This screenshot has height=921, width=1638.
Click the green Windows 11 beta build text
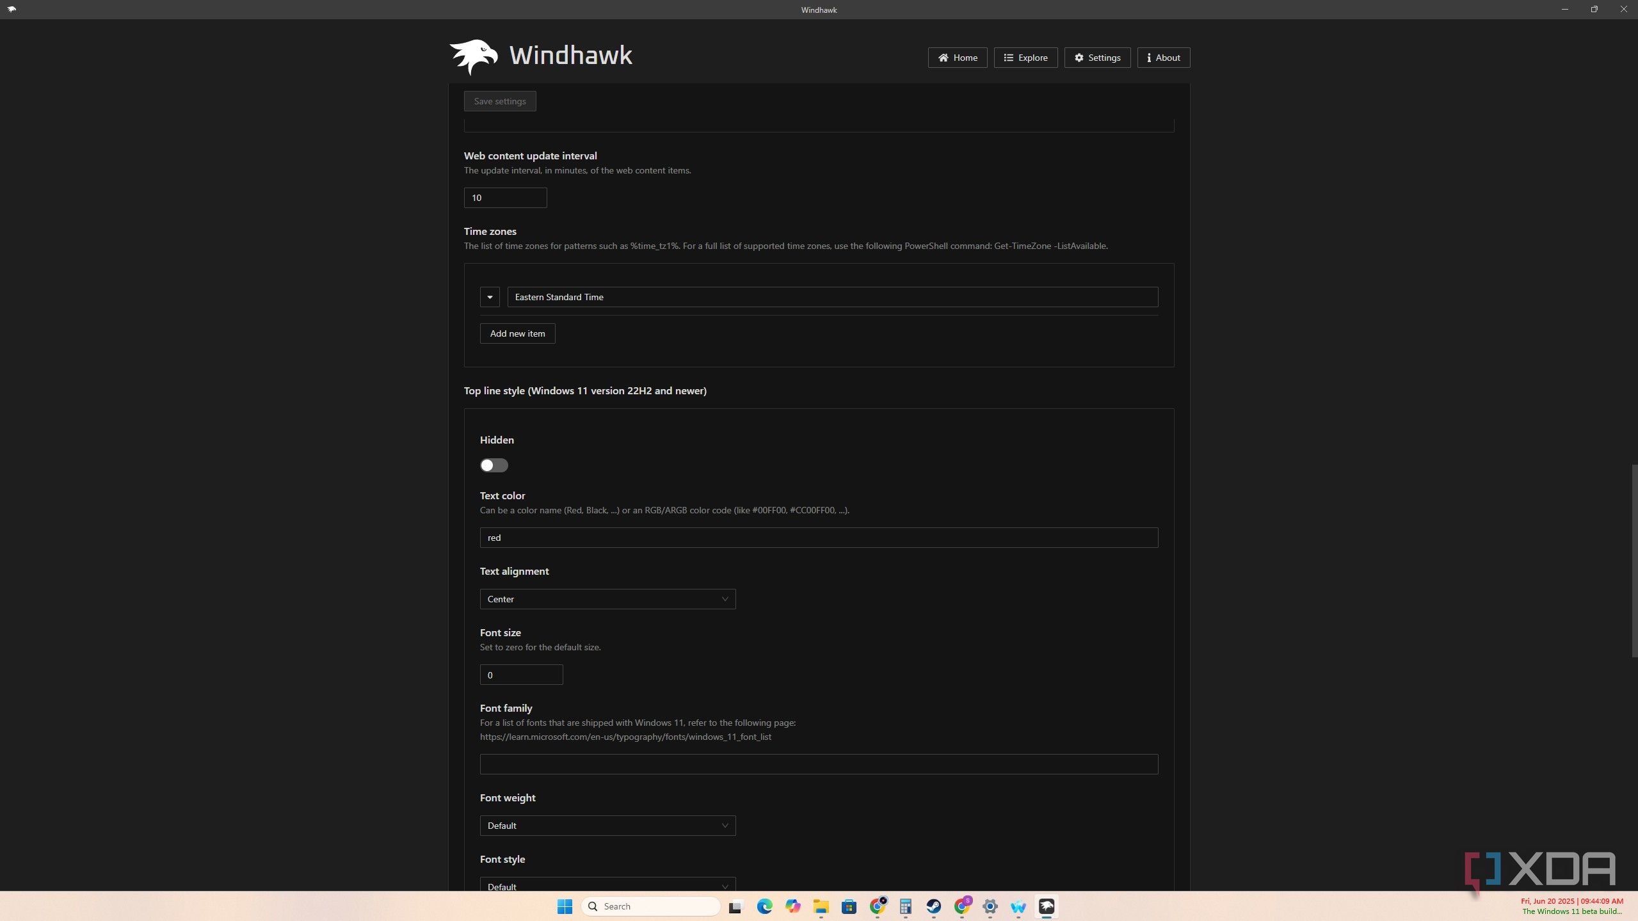tap(1572, 911)
